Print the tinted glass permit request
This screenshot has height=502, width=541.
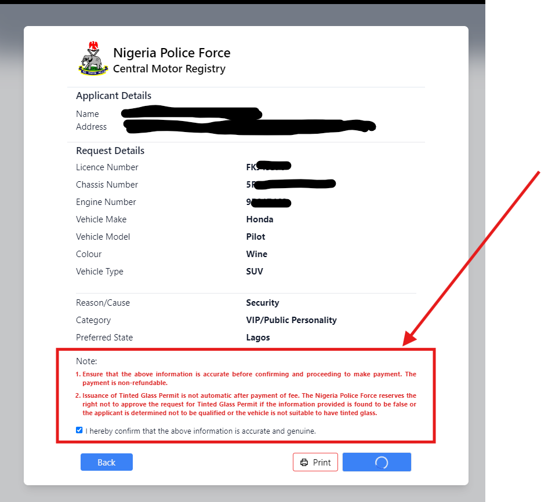[315, 462]
